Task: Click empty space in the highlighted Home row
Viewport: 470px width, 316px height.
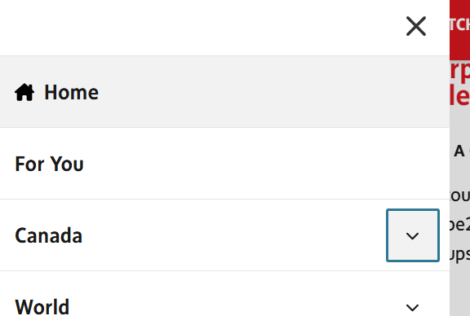Action: (x=240, y=91)
